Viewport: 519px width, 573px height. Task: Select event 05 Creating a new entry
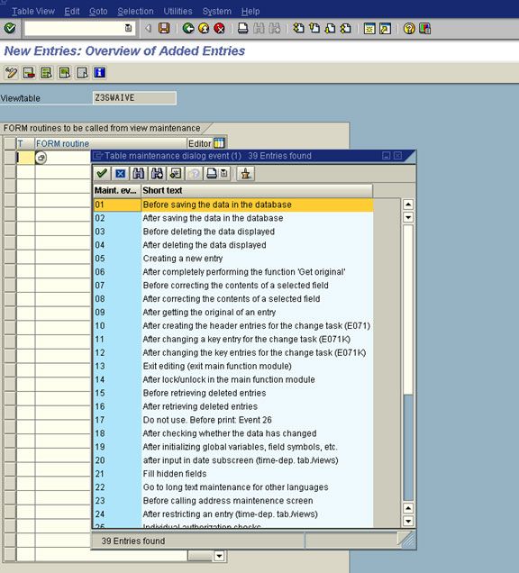coord(233,259)
